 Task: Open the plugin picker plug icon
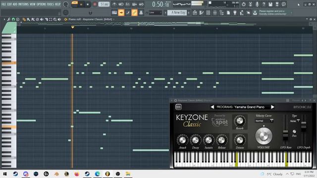(235, 12)
